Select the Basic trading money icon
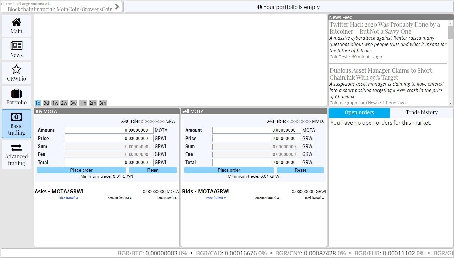 (x=16, y=117)
